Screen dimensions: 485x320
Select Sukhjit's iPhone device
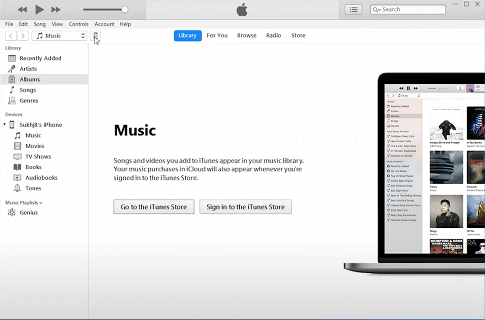(41, 125)
